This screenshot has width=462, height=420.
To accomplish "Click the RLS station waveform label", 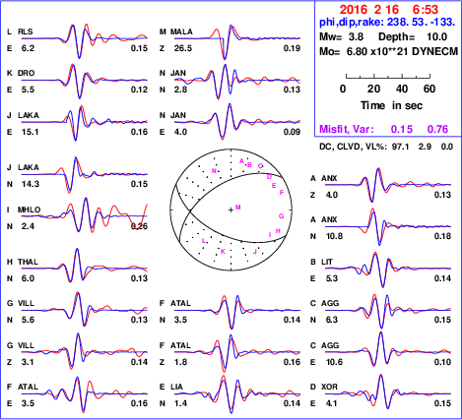I will [26, 31].
